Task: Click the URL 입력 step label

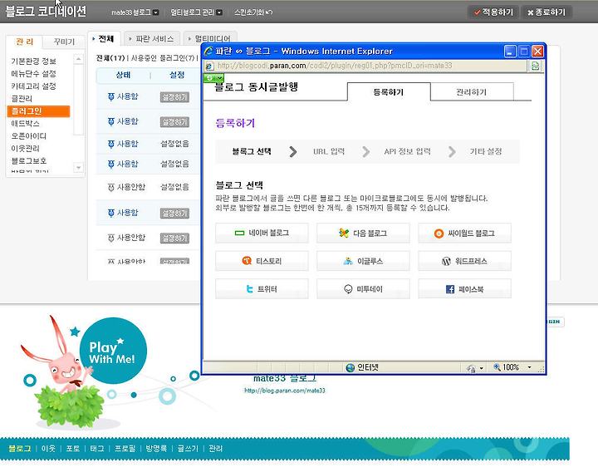Action: [x=329, y=151]
